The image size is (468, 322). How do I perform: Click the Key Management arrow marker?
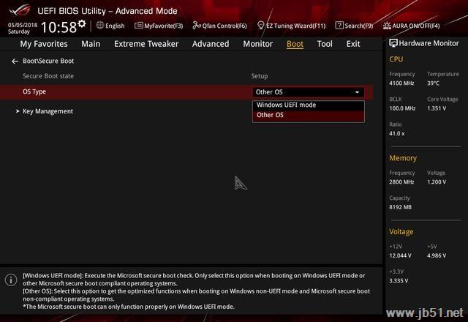pyautogui.click(x=18, y=111)
